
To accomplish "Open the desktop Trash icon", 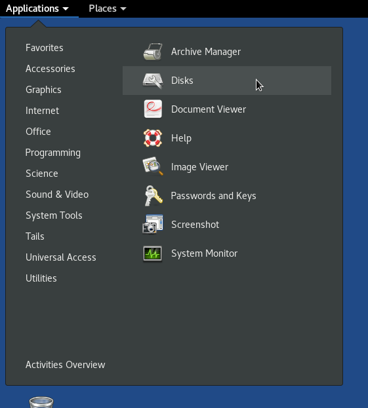I will click(x=41, y=402).
